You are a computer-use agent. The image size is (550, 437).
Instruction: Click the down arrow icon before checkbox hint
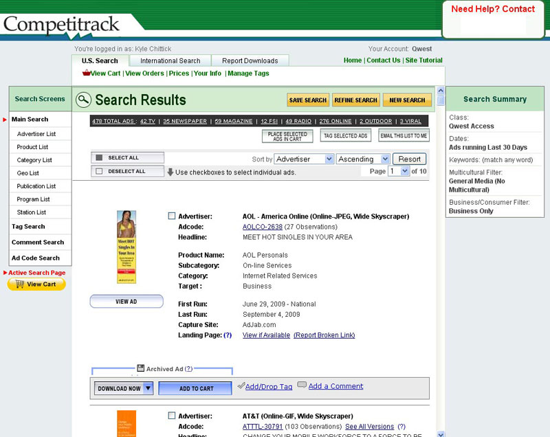pos(170,172)
